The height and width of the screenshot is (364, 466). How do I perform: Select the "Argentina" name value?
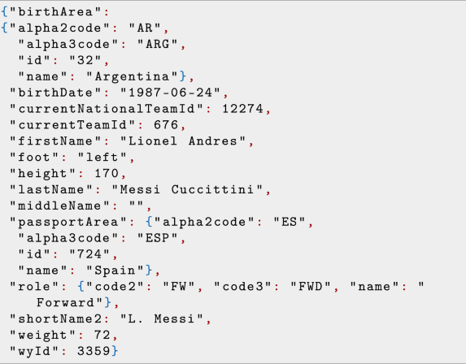click(x=133, y=76)
